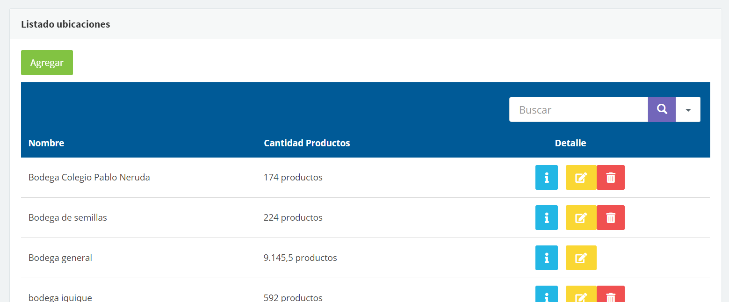Open the search options dropdown arrow
The height and width of the screenshot is (302, 729).
click(688, 110)
